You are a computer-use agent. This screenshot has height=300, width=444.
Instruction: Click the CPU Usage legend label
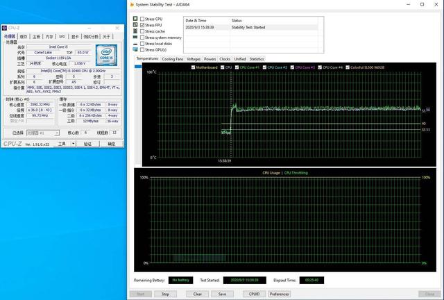coord(271,173)
